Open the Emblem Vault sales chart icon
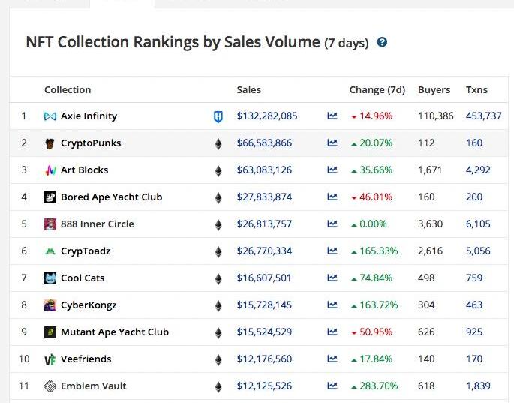514x403 pixels. tap(332, 386)
